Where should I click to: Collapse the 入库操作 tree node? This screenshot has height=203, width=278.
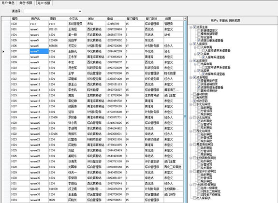tap(191, 44)
